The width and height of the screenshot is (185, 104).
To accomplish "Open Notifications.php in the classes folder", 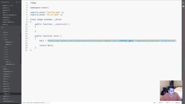I will pos(8,101).
